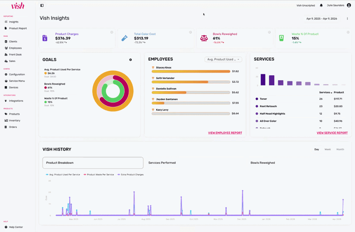Click the Julie Saunders profile avatar

(x=349, y=5)
